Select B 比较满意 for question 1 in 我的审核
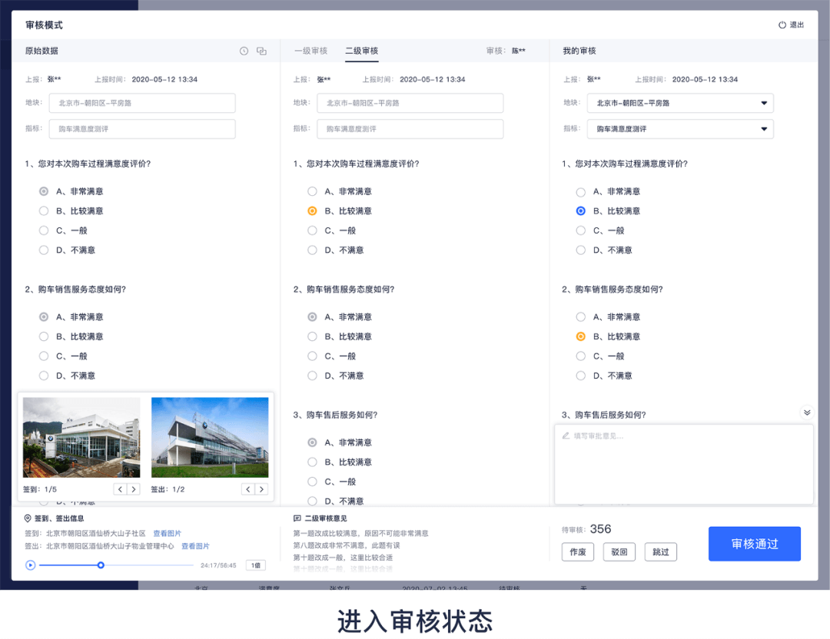This screenshot has width=830, height=639. tap(581, 211)
